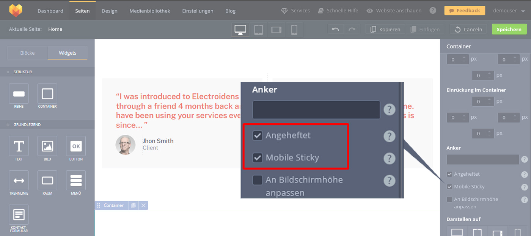Image resolution: width=531 pixels, height=236 pixels.
Task: Click the undo arrow icon
Action: [x=335, y=30]
